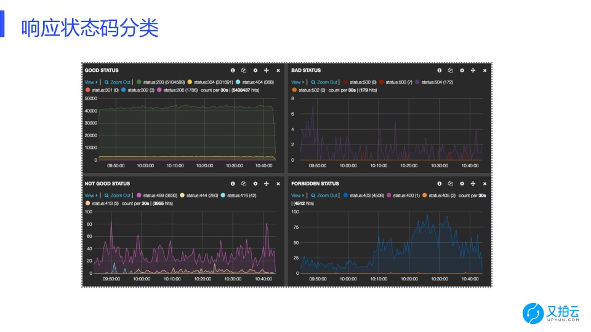Open info icon on GOOD STATUS panel
The width and height of the screenshot is (591, 332).
point(233,70)
